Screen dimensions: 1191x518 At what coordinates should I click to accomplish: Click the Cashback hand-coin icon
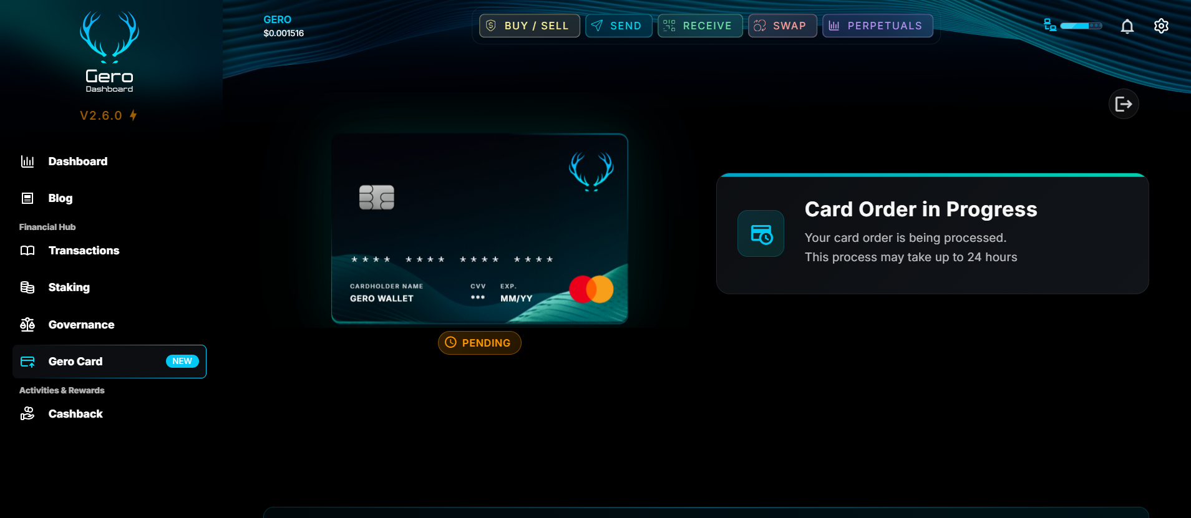[27, 414]
